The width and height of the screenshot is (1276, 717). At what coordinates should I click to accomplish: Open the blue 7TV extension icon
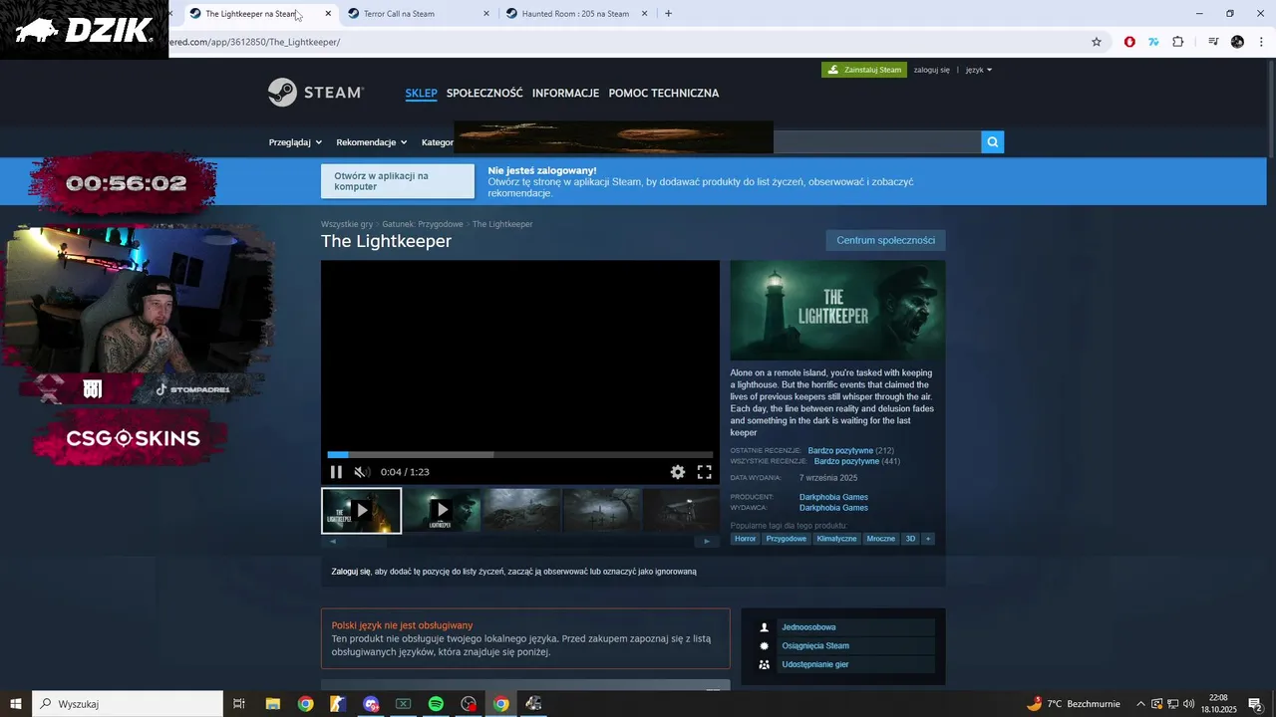1153,42
